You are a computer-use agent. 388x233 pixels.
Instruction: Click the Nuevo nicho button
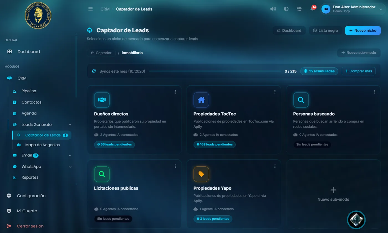pos(363,30)
